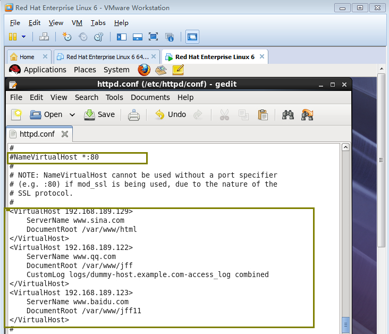Open gedit Search menu
The image size is (389, 334).
87,97
